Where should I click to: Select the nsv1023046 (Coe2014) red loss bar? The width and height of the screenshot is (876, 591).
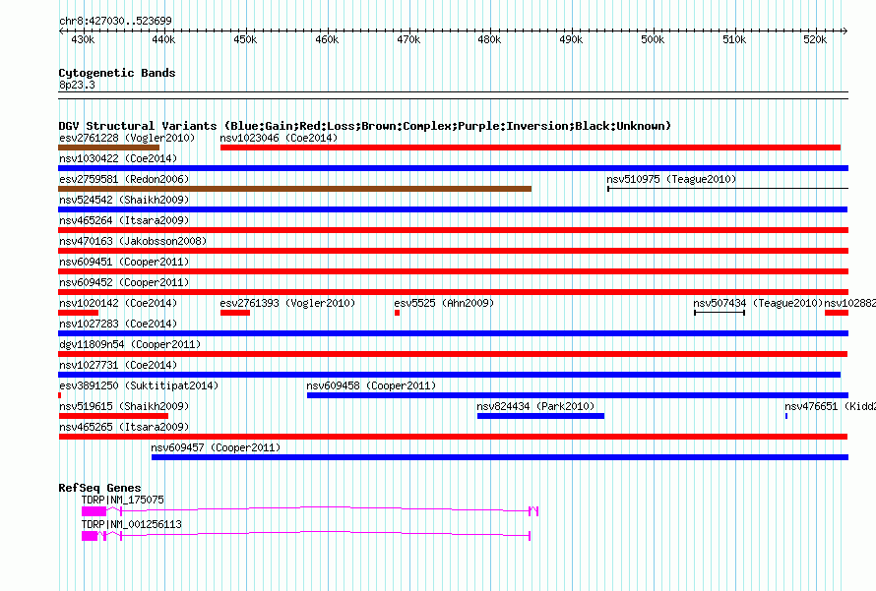click(531, 148)
